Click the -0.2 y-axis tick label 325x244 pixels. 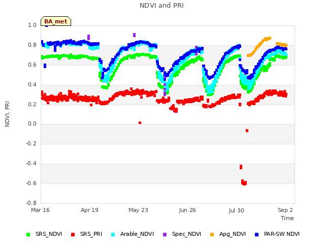31,143
